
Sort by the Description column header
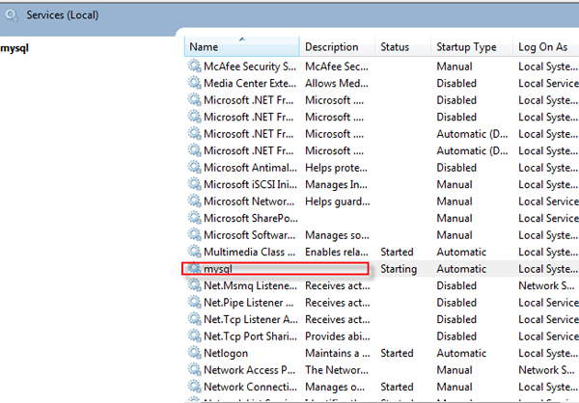tap(331, 47)
